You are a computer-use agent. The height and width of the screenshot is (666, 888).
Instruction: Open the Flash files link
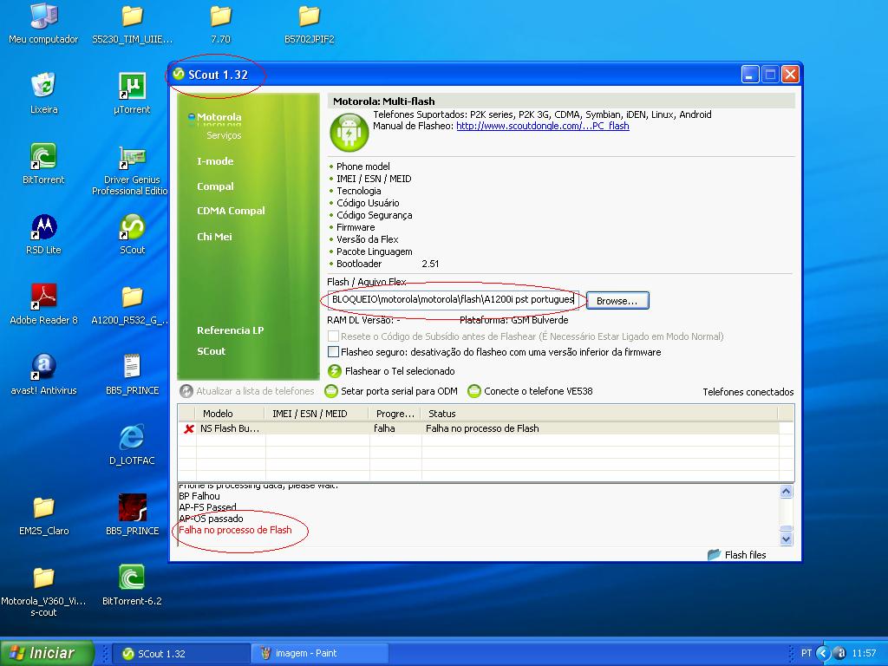737,554
